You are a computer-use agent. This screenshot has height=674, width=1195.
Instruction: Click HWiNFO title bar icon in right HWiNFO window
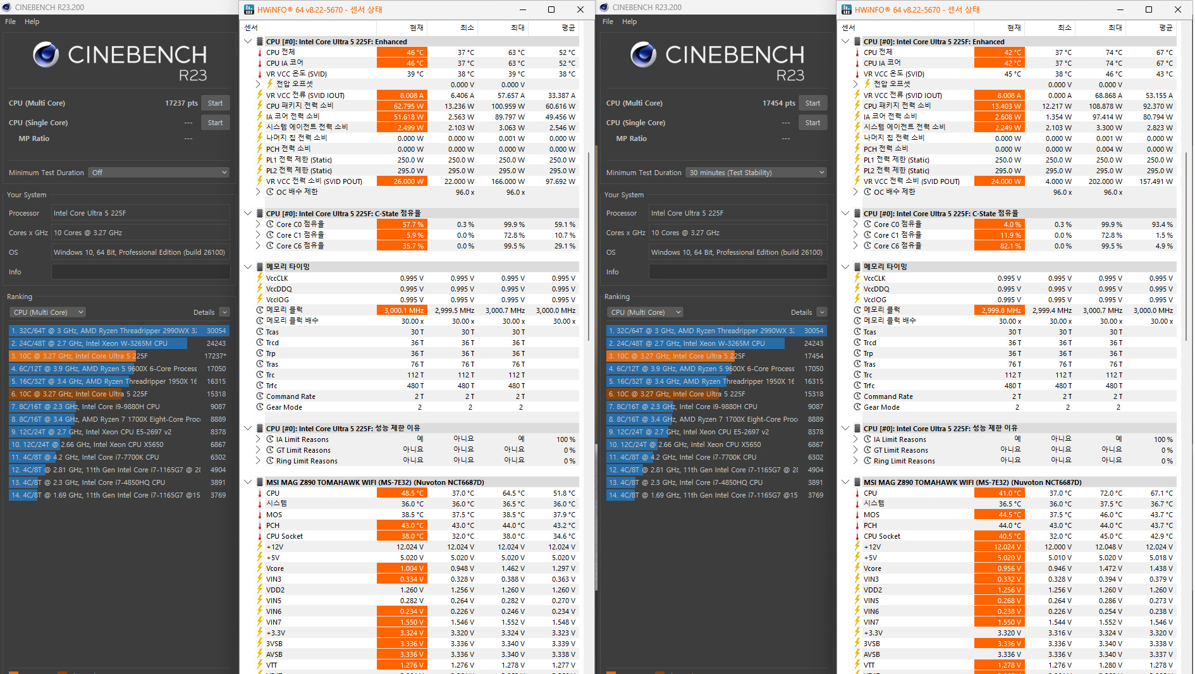coord(847,9)
